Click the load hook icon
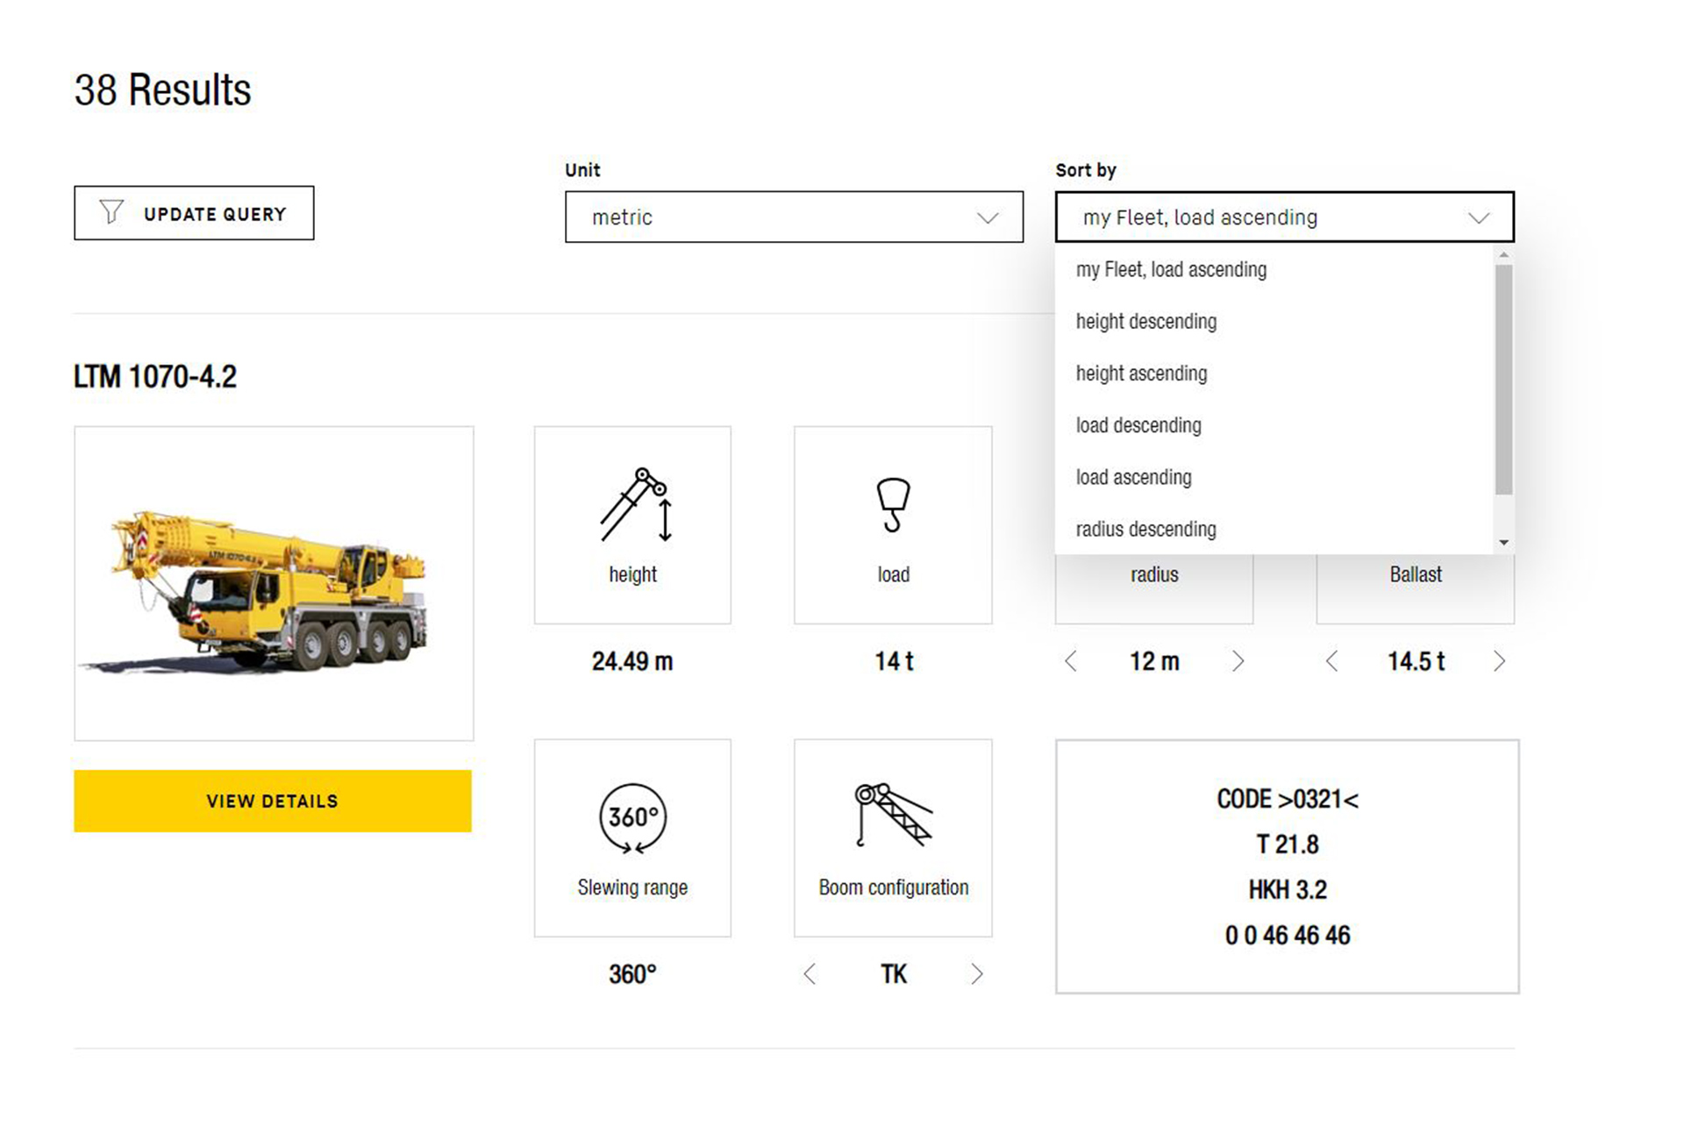The image size is (1684, 1140). click(x=893, y=505)
